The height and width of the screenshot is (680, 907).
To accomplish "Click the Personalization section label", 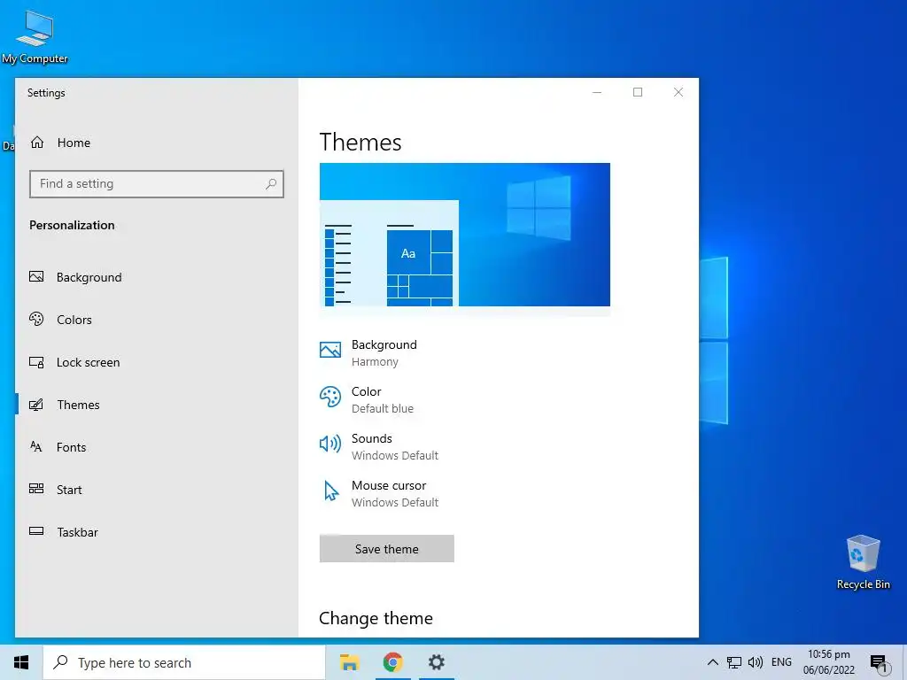I will pyautogui.click(x=72, y=225).
